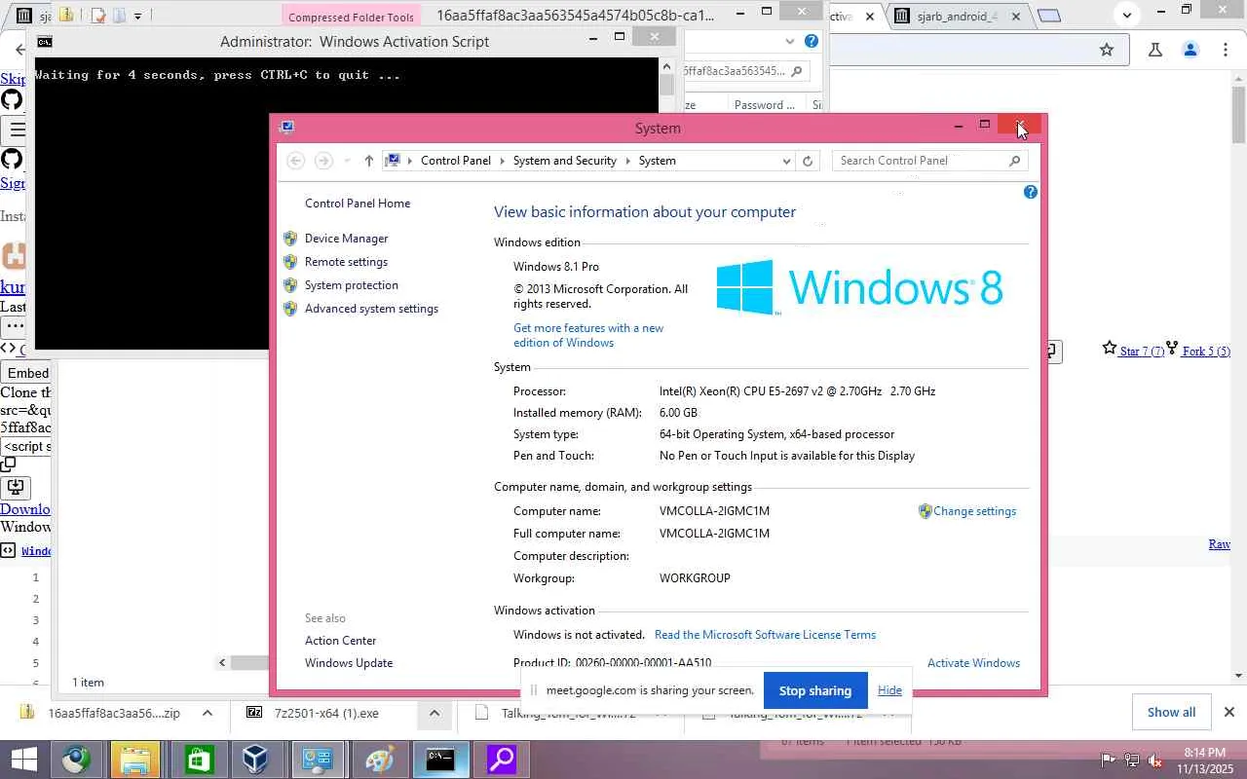
Task: Click the System window help question icon
Action: click(x=1031, y=193)
